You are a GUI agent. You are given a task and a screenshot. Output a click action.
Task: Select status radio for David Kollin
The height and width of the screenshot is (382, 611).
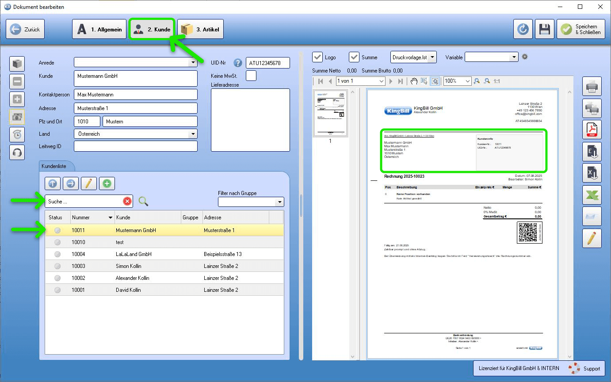[57, 290]
